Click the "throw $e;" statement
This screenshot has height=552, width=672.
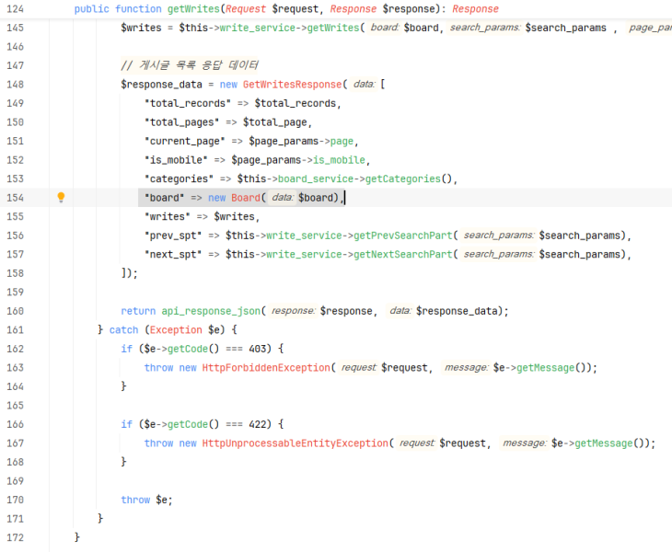(x=146, y=500)
